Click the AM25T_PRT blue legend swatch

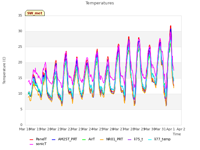pos(53,140)
